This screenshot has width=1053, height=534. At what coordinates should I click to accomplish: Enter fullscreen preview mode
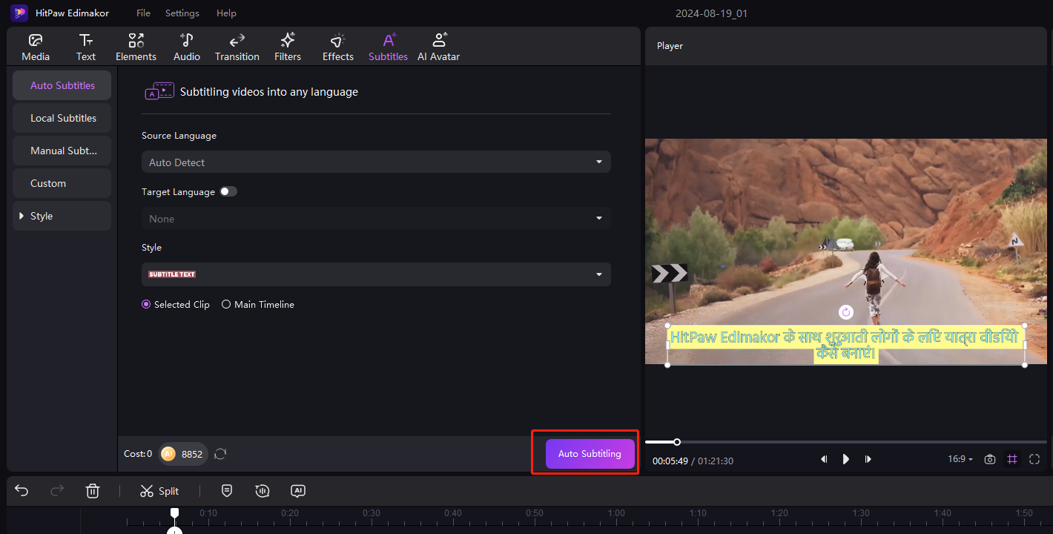(x=1035, y=460)
